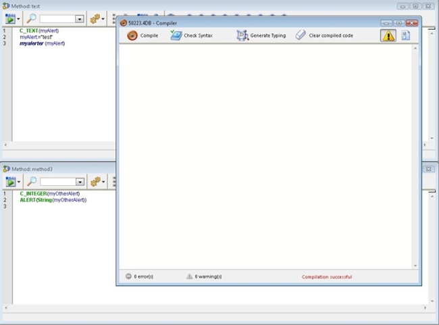
Task: Click the Compile button in Compiler window
Action: pyautogui.click(x=143, y=36)
